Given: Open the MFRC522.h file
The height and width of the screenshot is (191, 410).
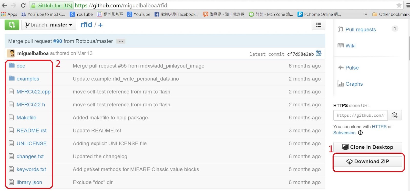Looking at the screenshot, I should click(x=31, y=105).
